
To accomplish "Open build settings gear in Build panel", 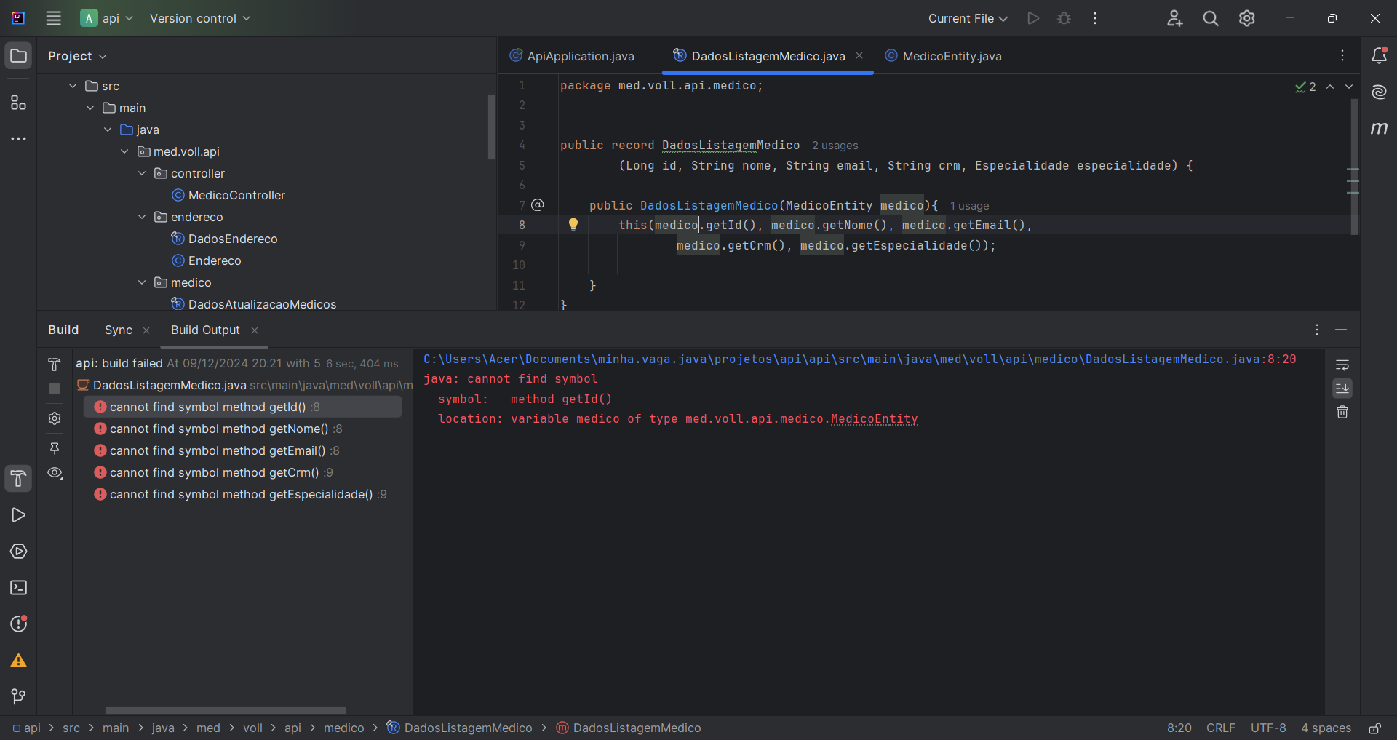I will 55,418.
